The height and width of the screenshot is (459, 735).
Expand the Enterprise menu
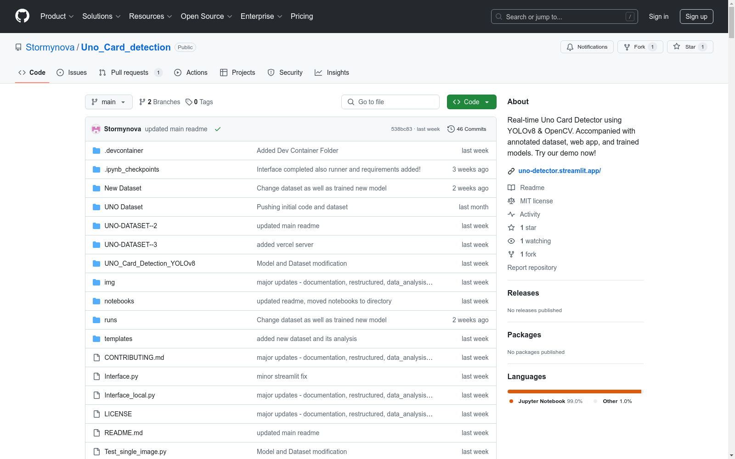pos(261,16)
